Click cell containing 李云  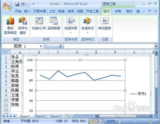pyautogui.click(x=16, y=71)
